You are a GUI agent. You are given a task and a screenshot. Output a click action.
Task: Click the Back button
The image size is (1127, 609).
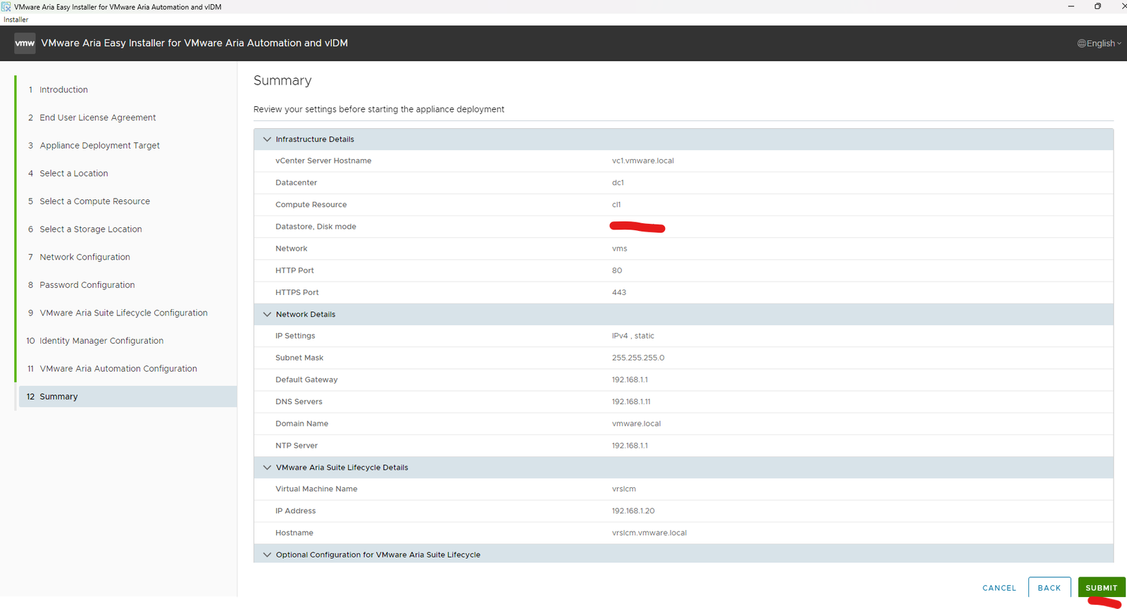pyautogui.click(x=1049, y=588)
